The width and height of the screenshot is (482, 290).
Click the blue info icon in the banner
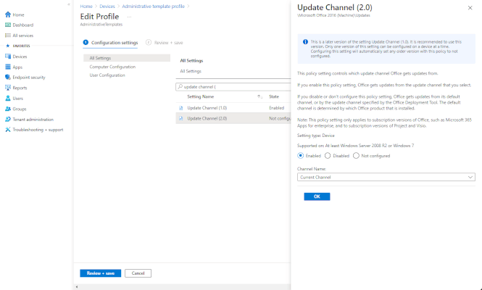(305, 42)
